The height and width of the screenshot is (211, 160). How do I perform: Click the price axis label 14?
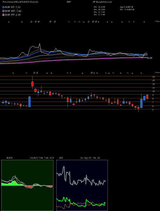pos(153,77)
